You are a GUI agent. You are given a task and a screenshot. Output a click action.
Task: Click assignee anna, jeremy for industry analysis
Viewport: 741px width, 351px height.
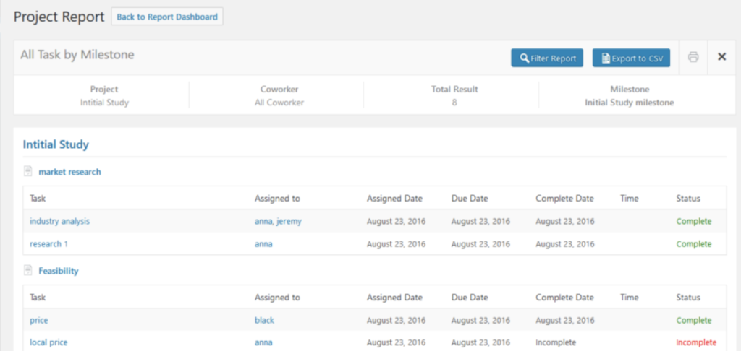[278, 221]
